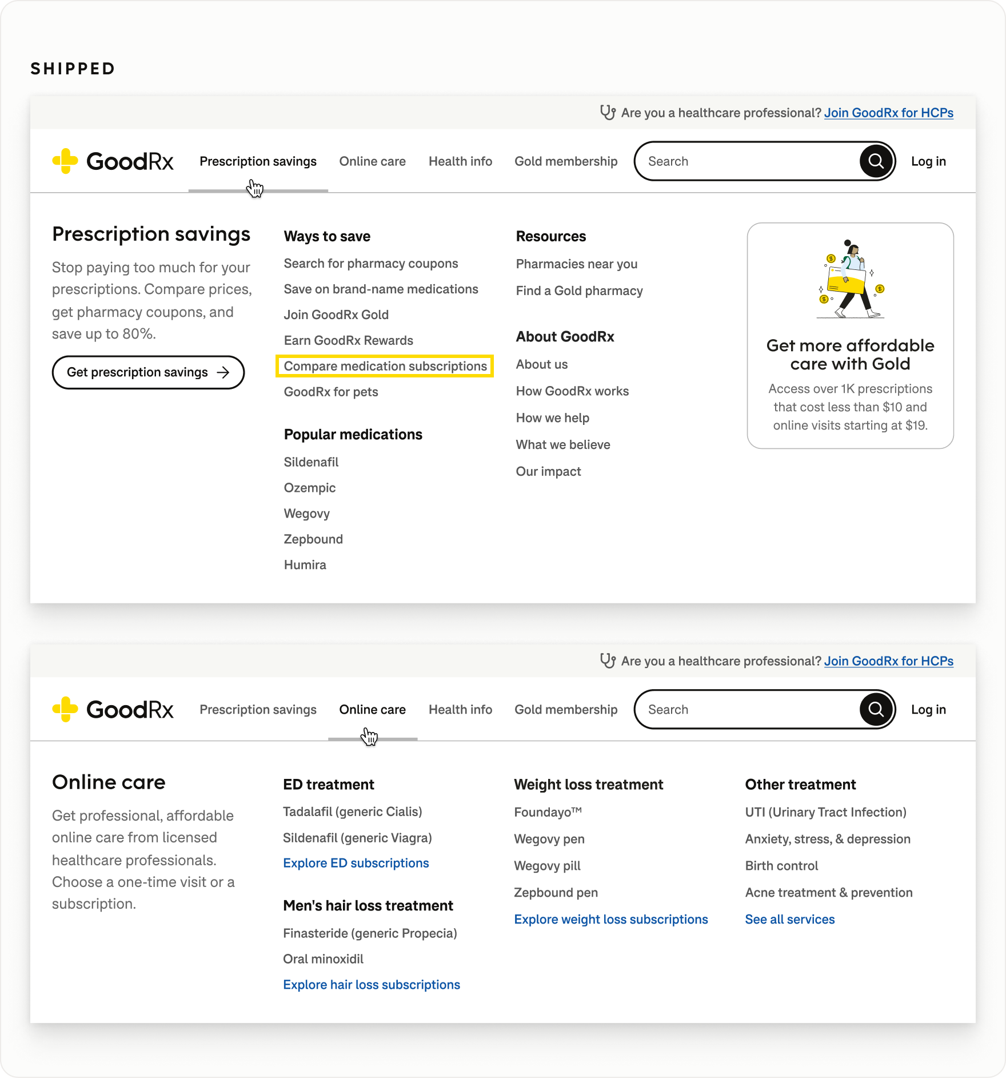Open Gold membership menu in bottom navbar

566,709
